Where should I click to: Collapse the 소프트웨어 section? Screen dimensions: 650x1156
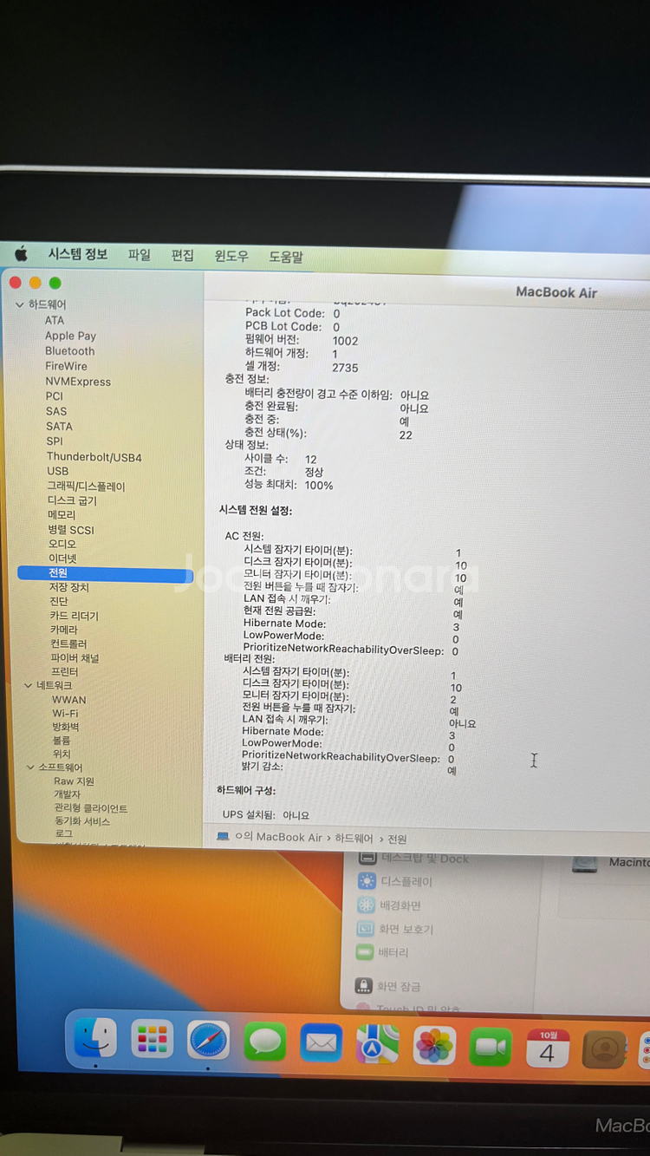[29, 767]
